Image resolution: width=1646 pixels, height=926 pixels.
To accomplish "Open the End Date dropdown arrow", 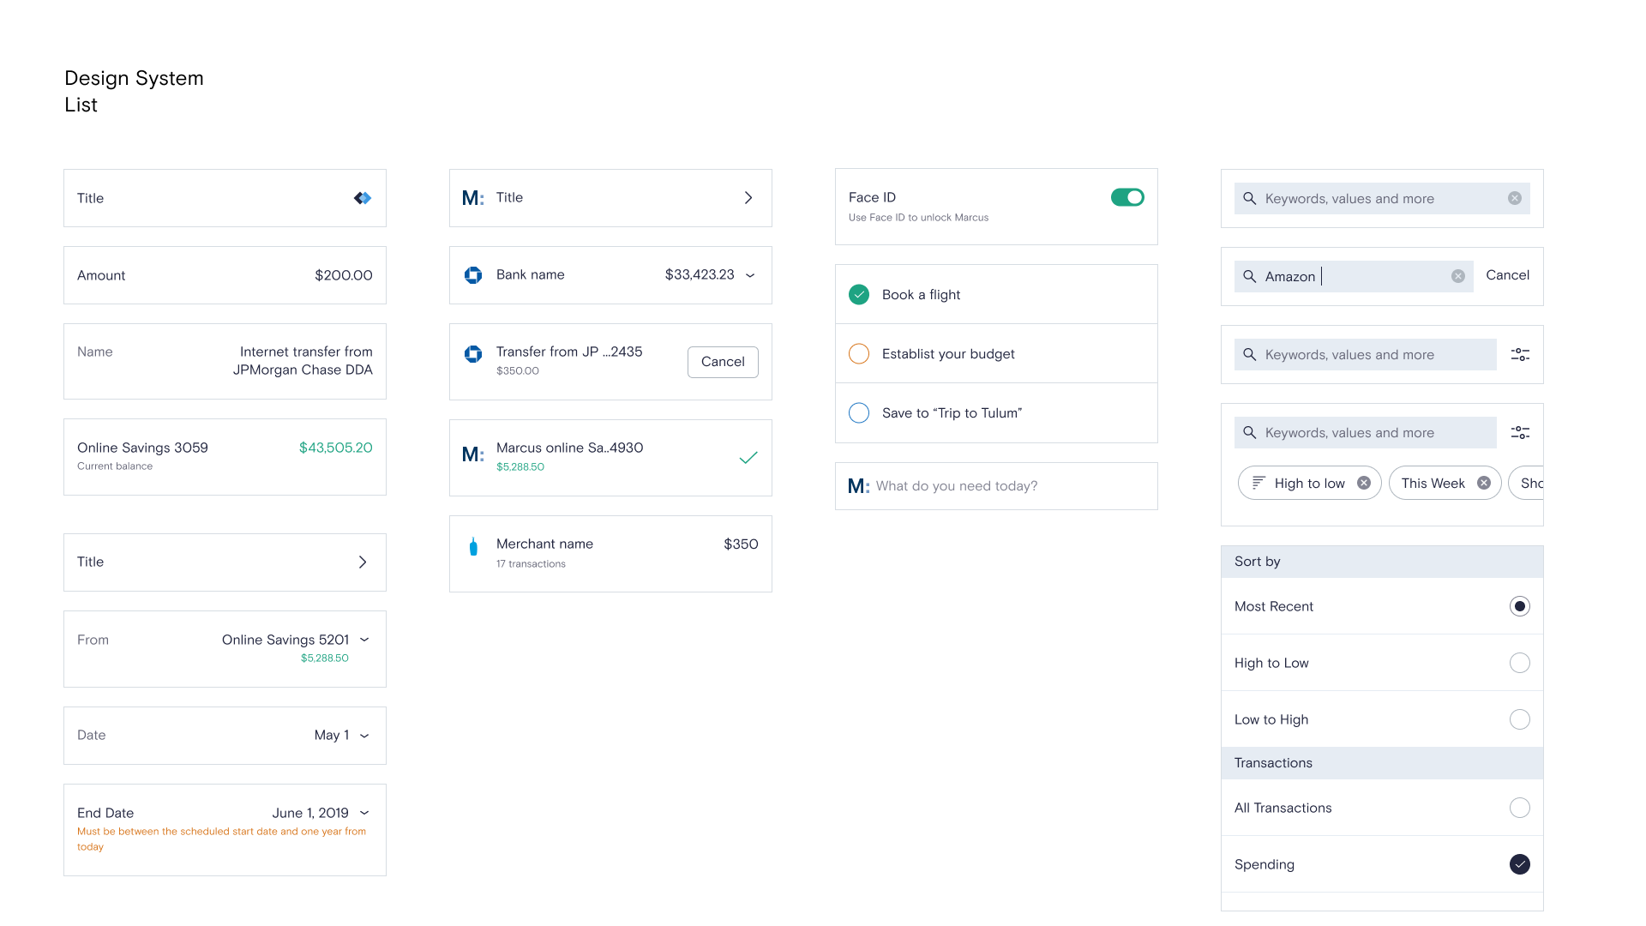I will click(x=364, y=813).
